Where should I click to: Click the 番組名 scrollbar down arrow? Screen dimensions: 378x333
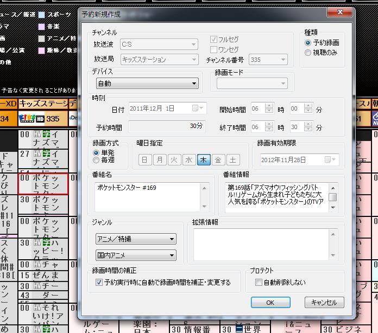(x=204, y=206)
